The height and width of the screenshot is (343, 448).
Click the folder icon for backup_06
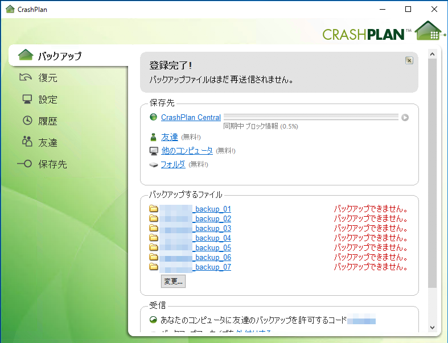pos(154,257)
